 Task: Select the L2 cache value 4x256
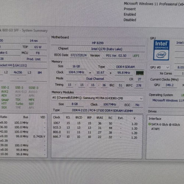tap(18, 72)
